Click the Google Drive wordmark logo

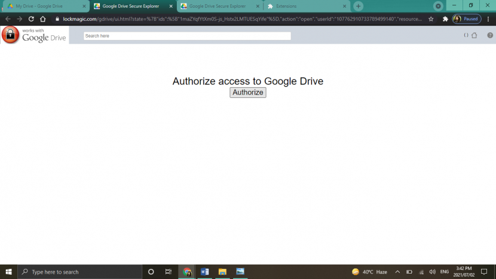tap(44, 38)
